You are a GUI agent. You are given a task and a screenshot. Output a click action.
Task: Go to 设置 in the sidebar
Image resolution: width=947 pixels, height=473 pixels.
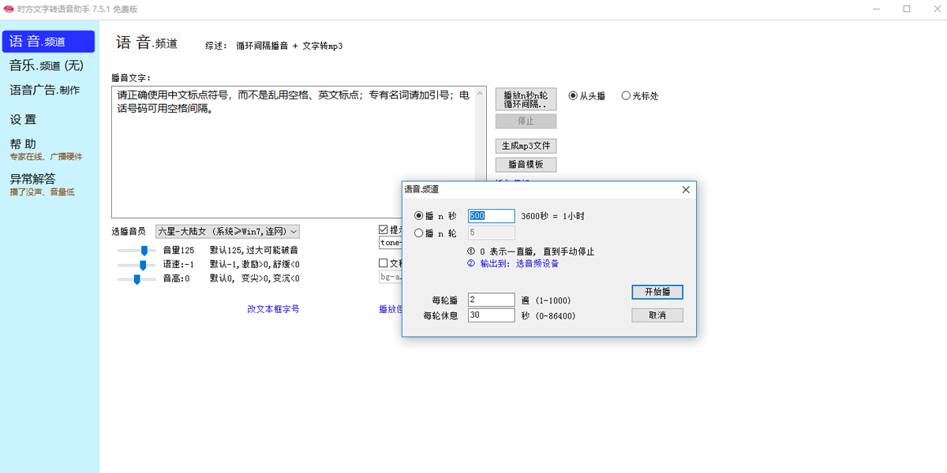click(24, 120)
